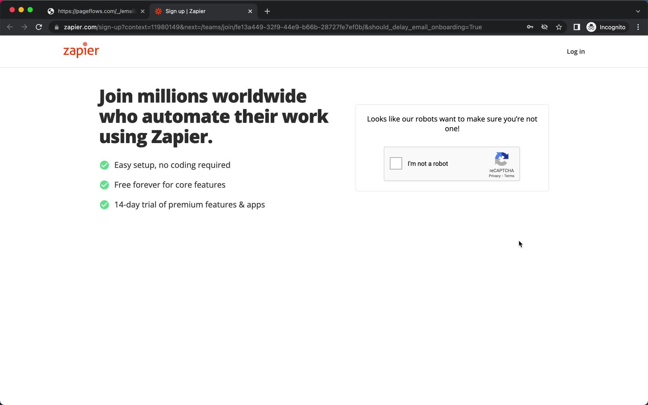
Task: Click the Log in button
Action: point(575,51)
